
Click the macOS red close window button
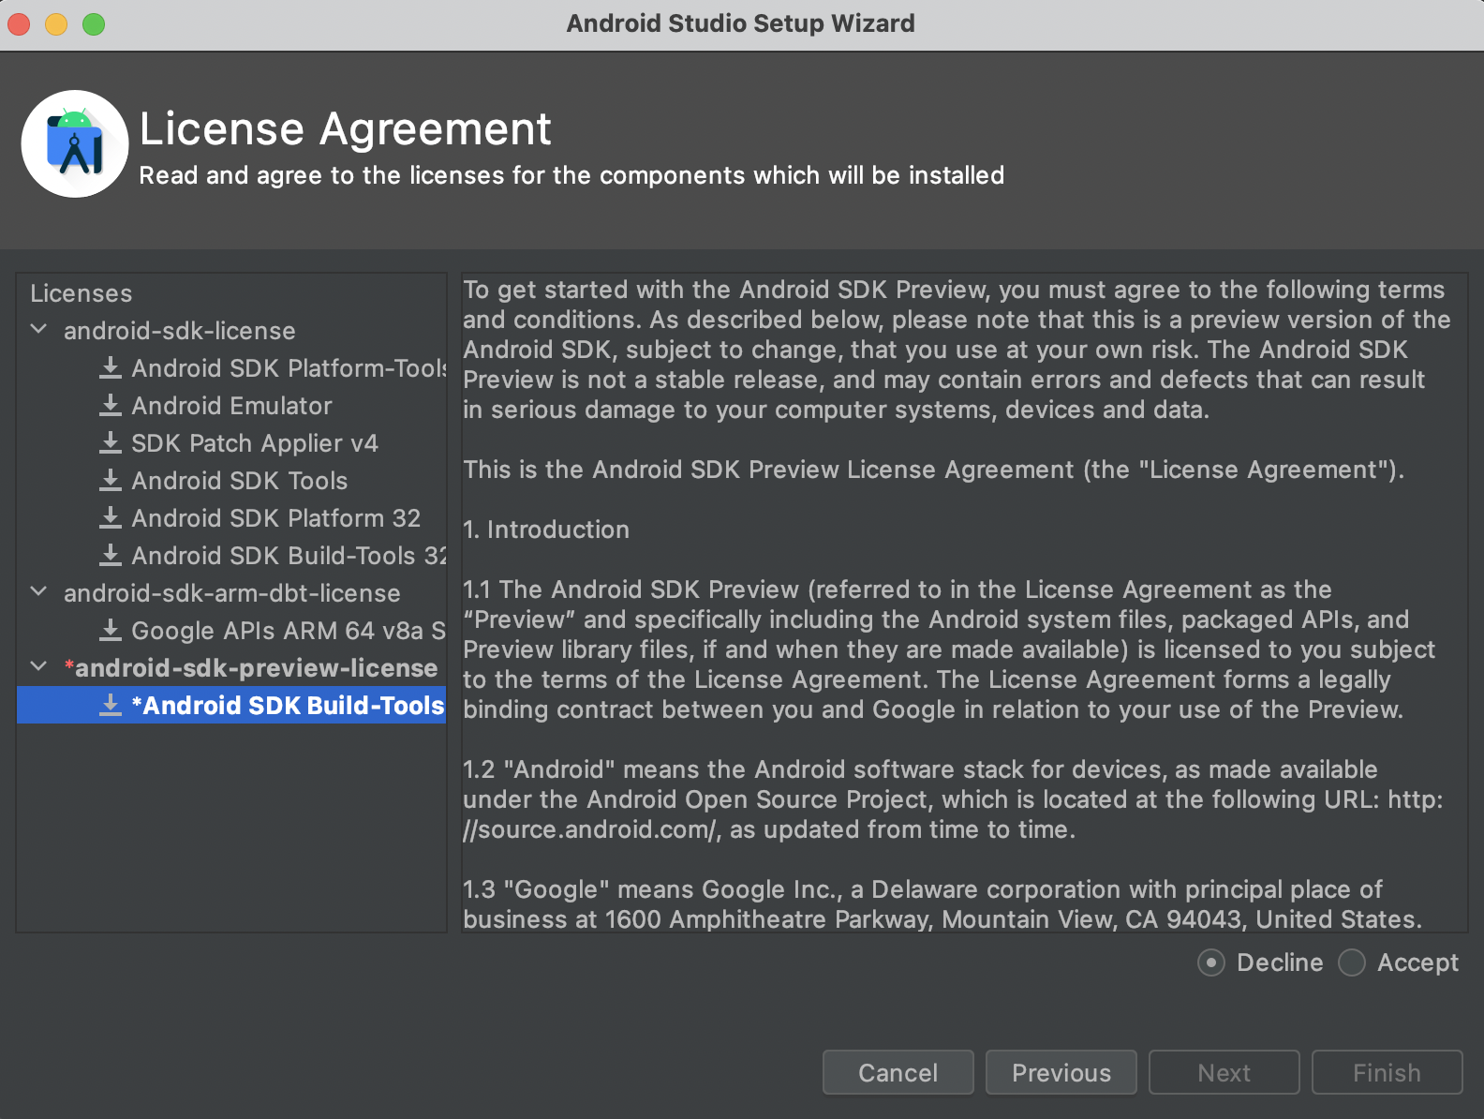click(19, 23)
